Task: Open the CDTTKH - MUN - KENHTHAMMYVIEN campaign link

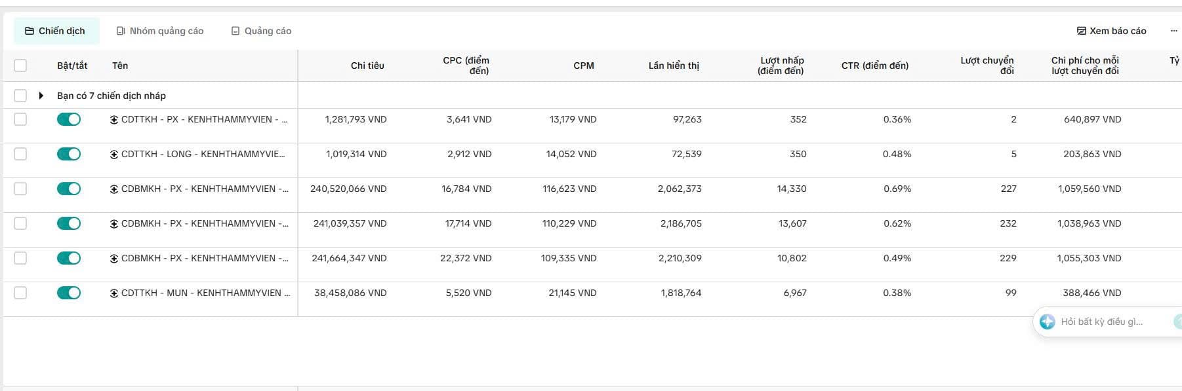Action: pos(205,293)
